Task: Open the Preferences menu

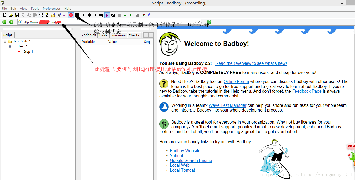Action: click(52, 8)
